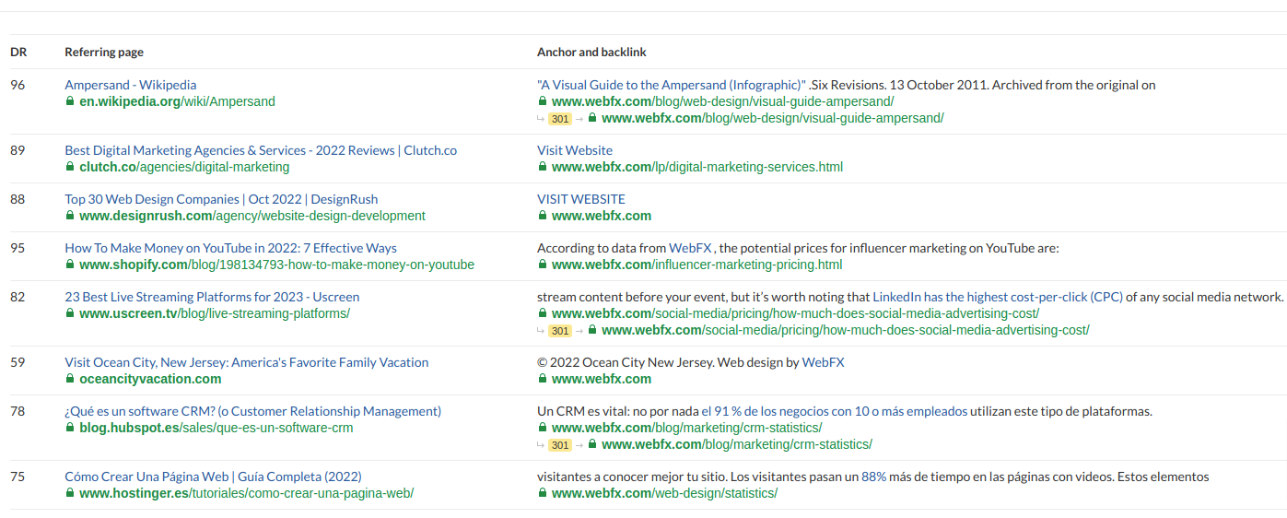Open en.wikipedia.org/wiki/Ampersand URL
Viewport: 1287px width, 518px height.
tap(177, 101)
